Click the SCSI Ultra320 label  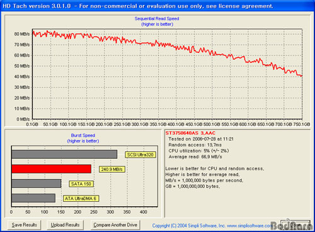click(x=140, y=154)
